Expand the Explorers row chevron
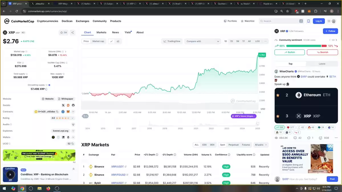Screen dimensions: 342x192 [73, 131]
